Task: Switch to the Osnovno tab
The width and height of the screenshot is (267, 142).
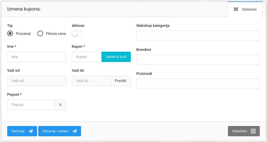Action: coord(245,9)
